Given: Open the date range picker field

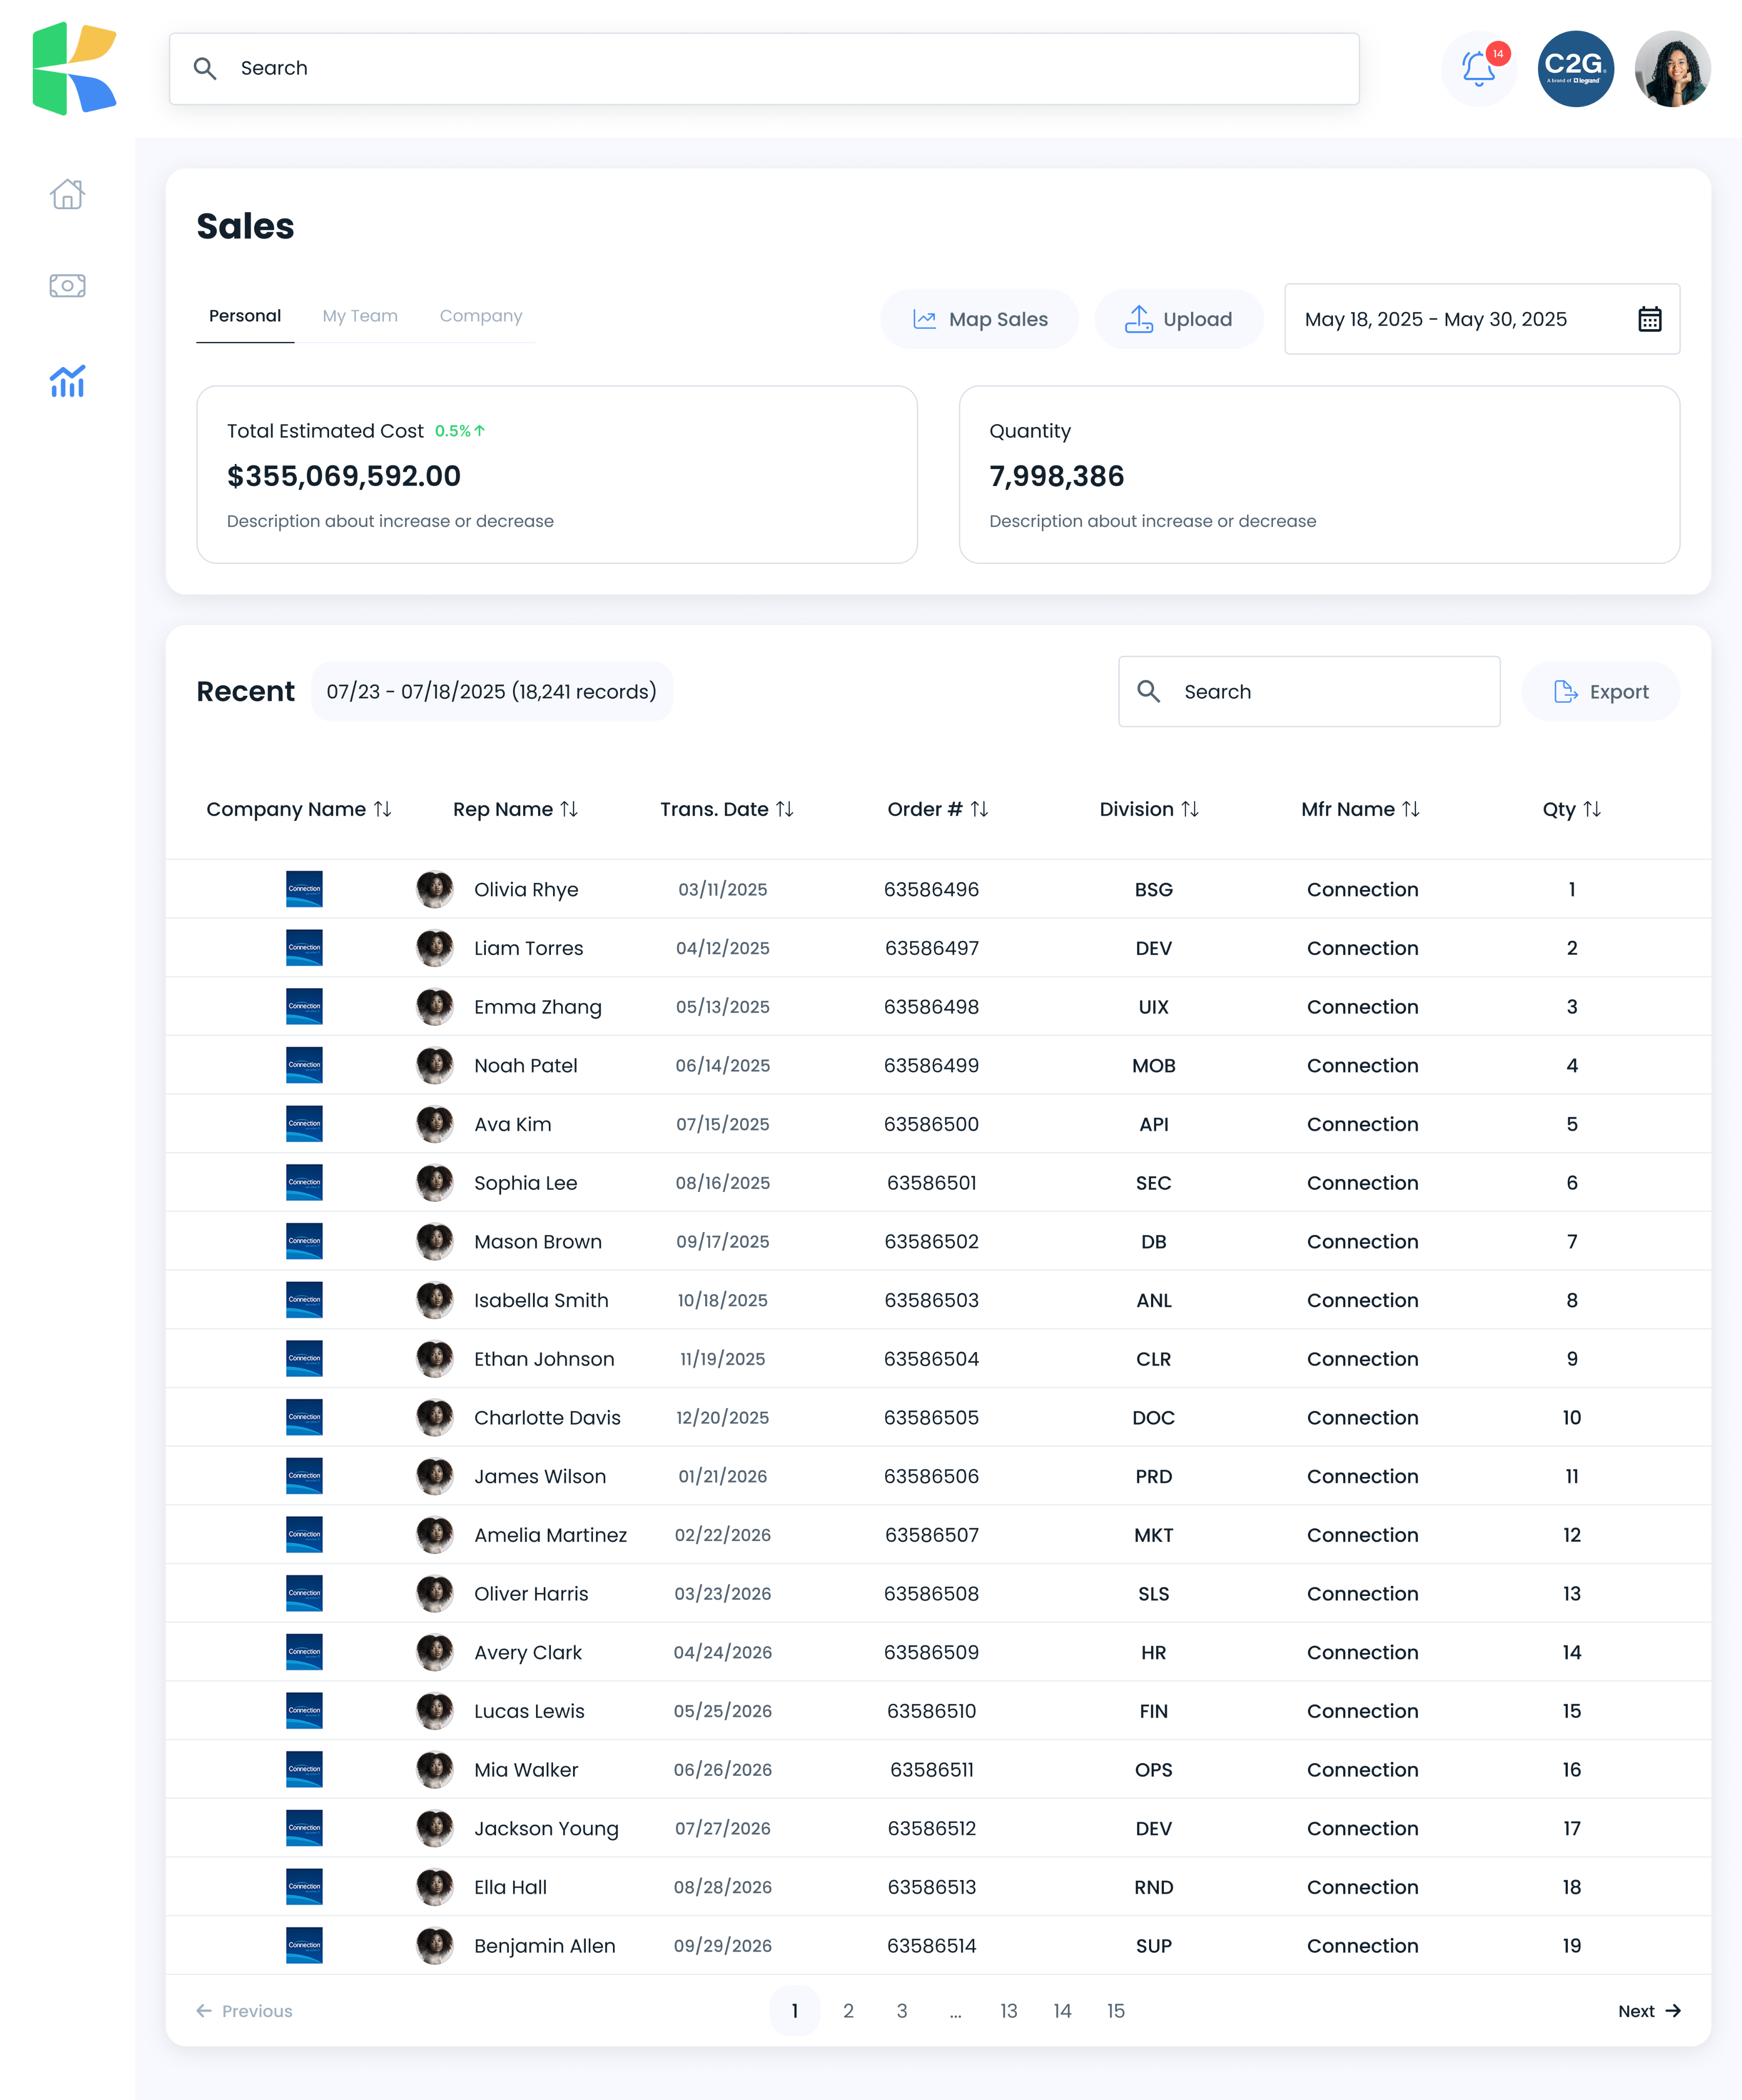Looking at the screenshot, I should 1482,319.
